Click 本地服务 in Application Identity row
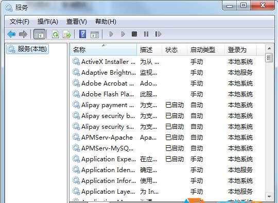Viewport: 278px width, 203px height. tap(240, 170)
